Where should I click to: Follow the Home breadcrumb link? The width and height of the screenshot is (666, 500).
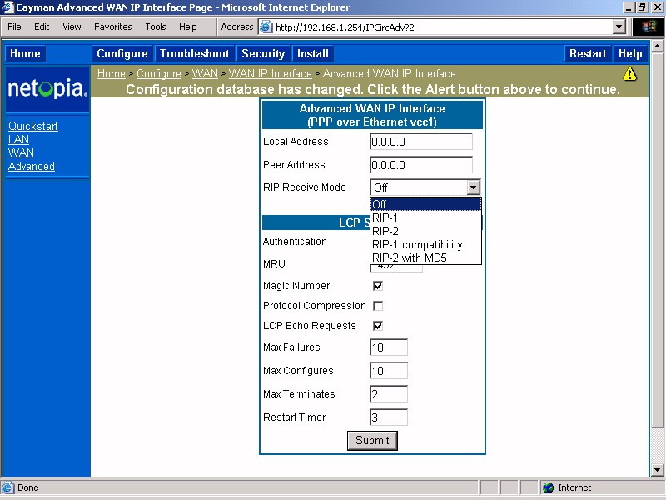pos(112,73)
